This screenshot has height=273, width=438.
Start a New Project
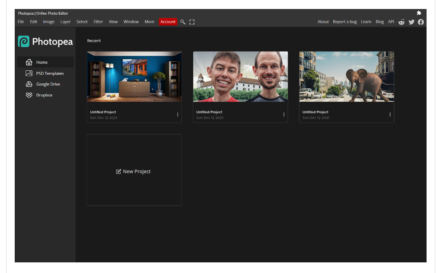[134, 171]
